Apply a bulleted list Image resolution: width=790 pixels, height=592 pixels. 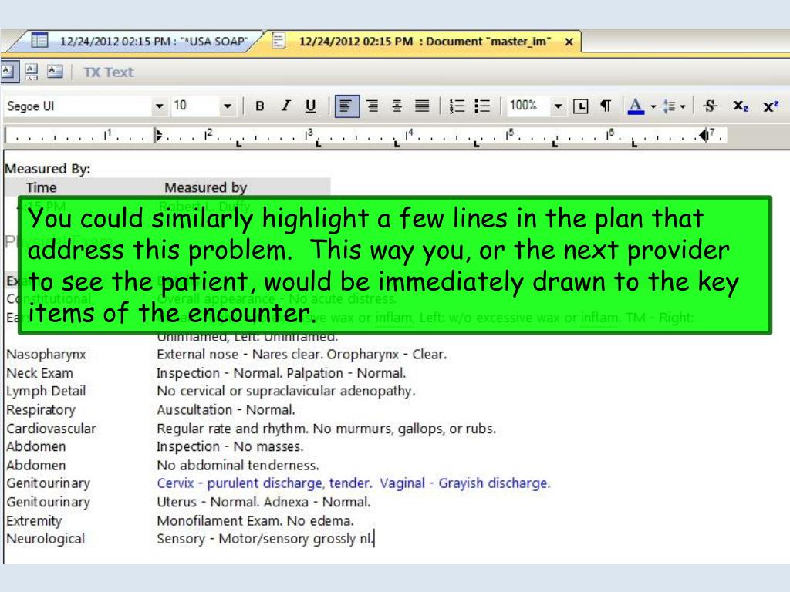(482, 106)
